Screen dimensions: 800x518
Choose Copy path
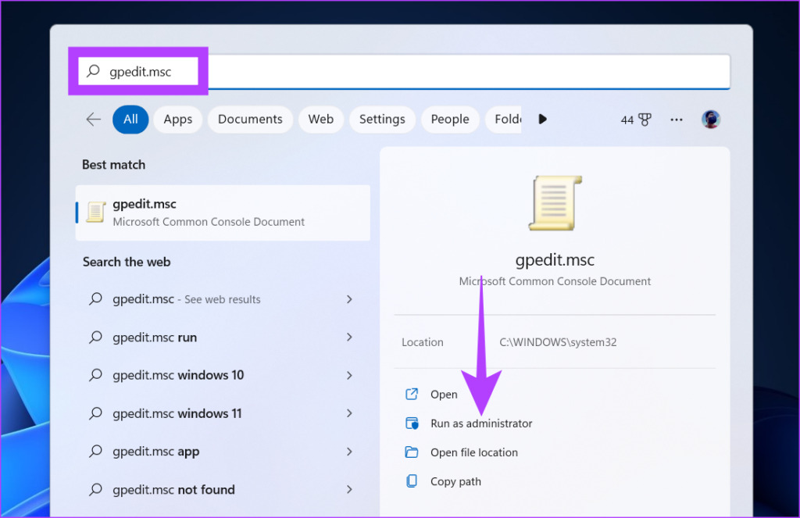(455, 481)
